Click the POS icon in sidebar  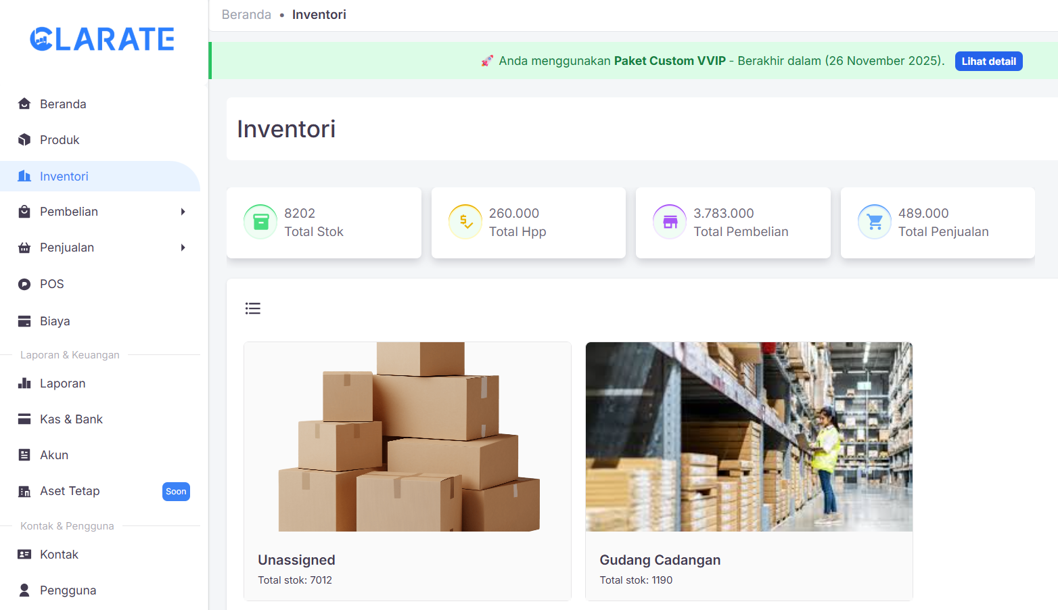[24, 284]
